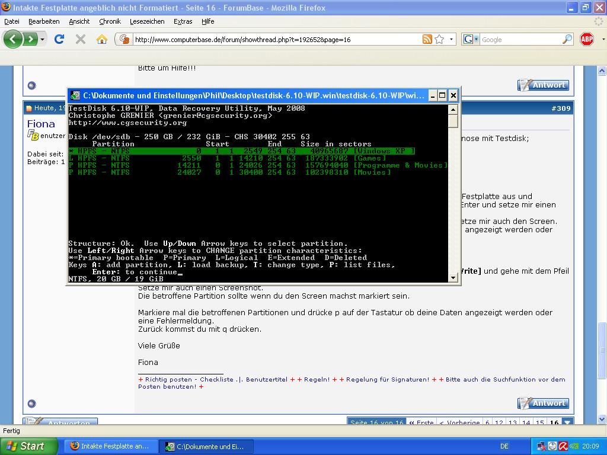Open the back/forward history dropdown
The image size is (607, 455).
point(42,40)
